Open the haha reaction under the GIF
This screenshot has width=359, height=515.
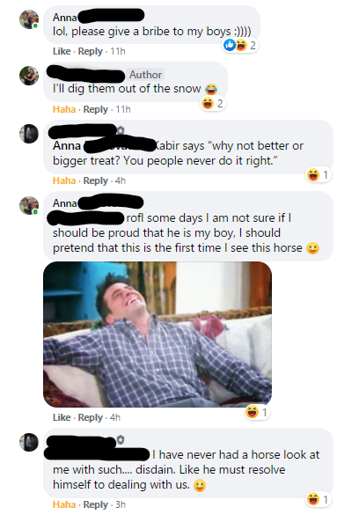257,411
